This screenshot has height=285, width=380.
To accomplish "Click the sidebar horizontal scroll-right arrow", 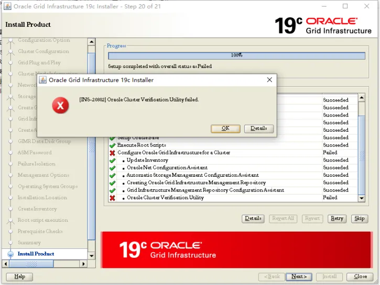I will coord(83,264).
